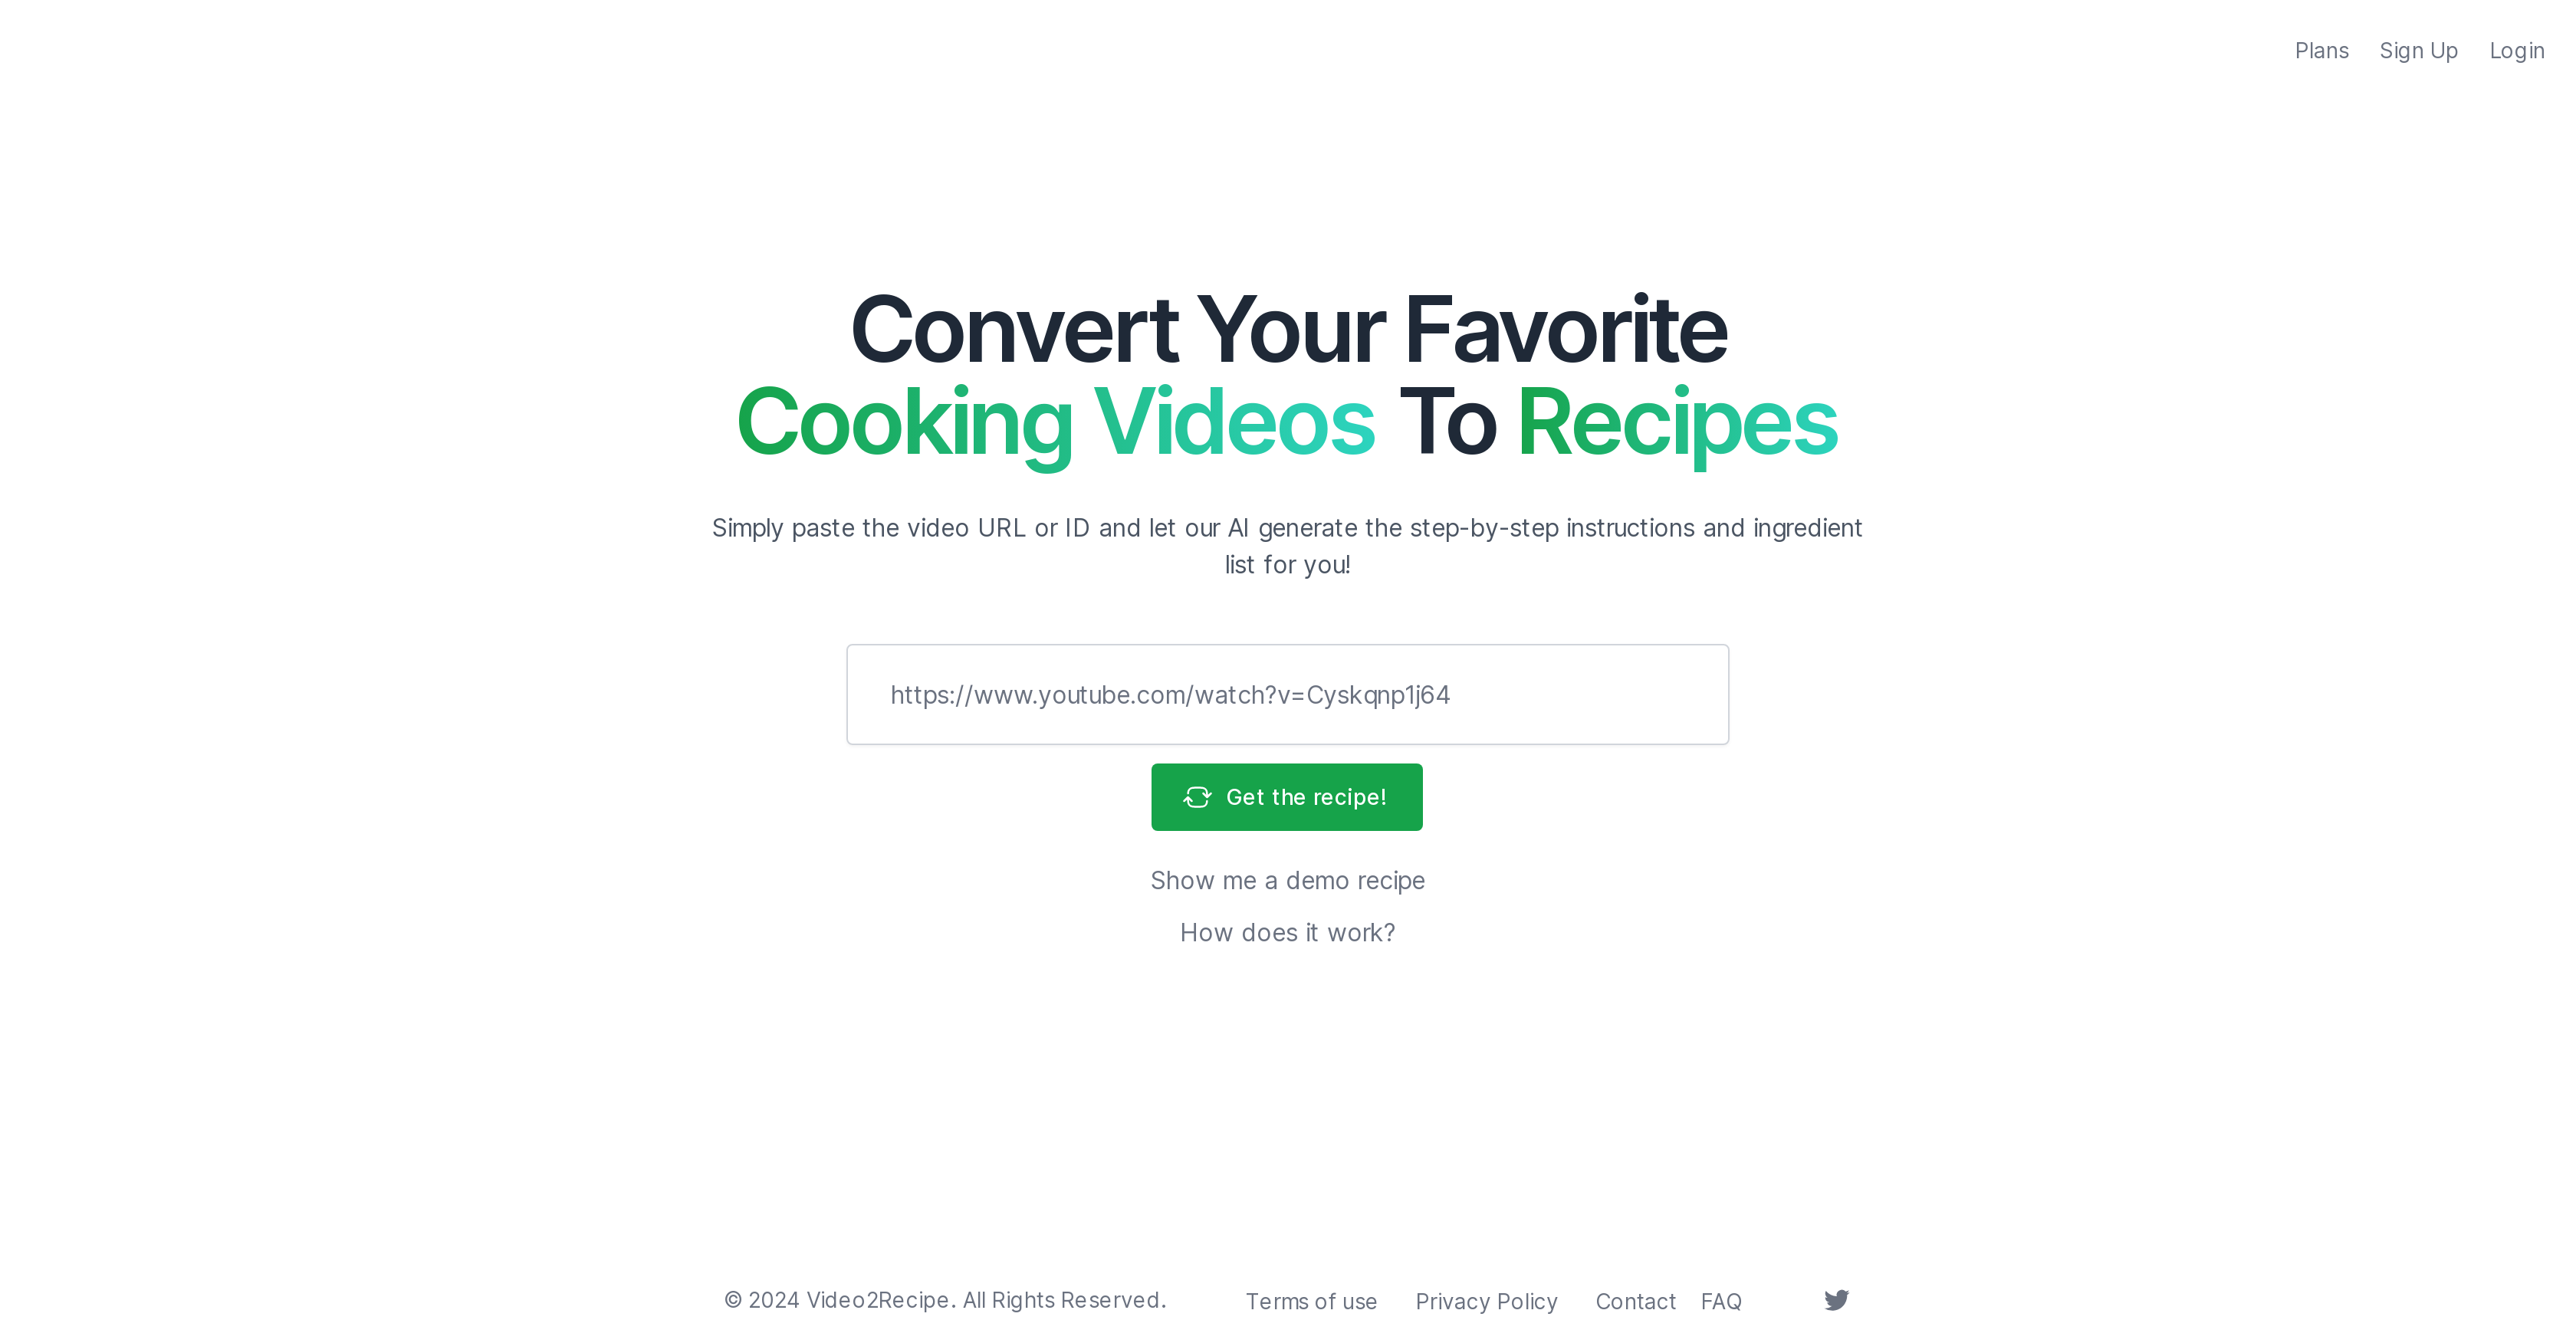Click the green Get the recipe button
The height and width of the screenshot is (1343, 2576).
tap(1286, 796)
